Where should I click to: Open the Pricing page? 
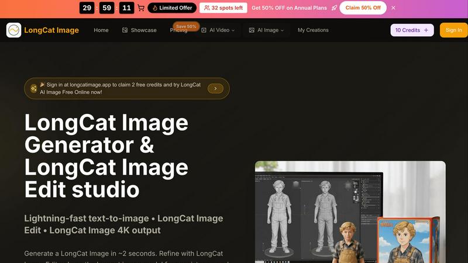tap(178, 30)
